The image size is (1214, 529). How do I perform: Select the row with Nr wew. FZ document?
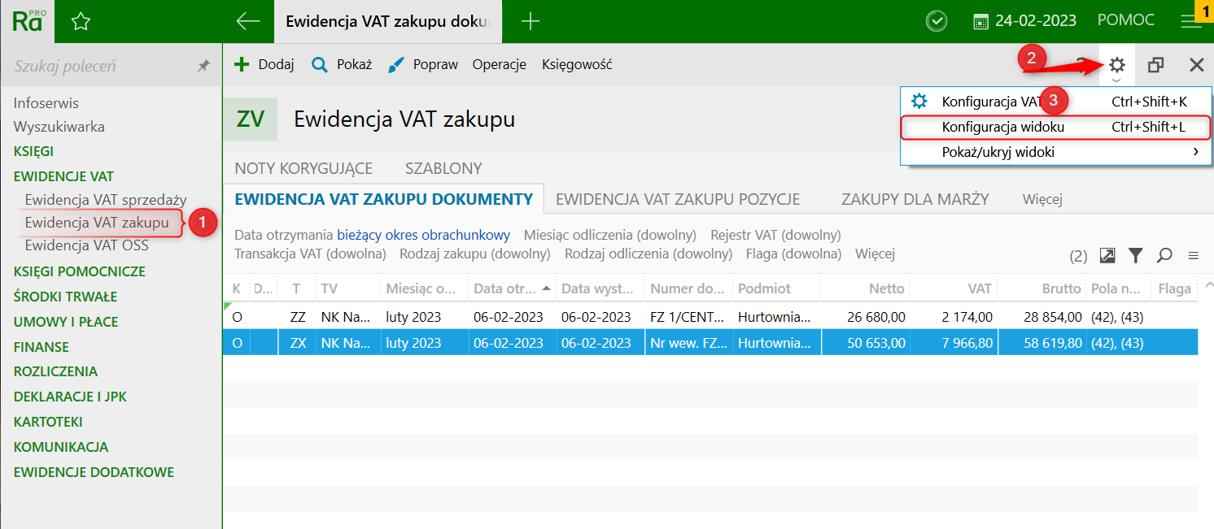pyautogui.click(x=710, y=343)
